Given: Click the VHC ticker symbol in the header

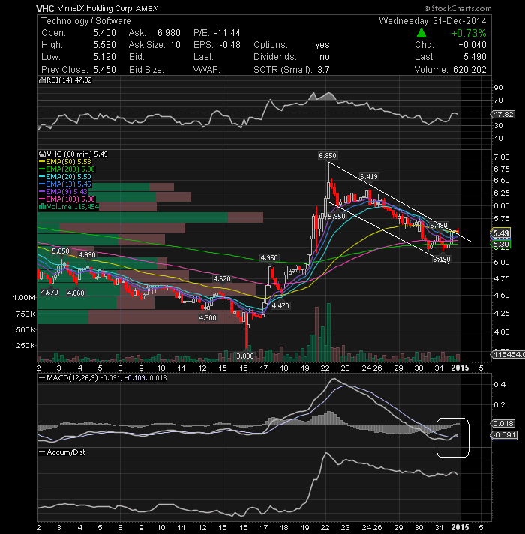Looking at the screenshot, I should 45,8.
